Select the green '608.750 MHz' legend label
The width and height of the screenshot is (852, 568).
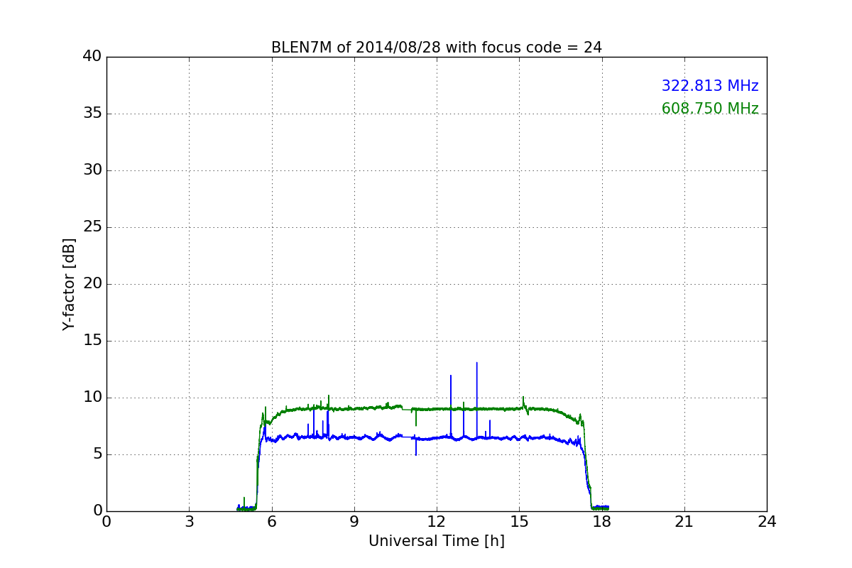click(710, 109)
